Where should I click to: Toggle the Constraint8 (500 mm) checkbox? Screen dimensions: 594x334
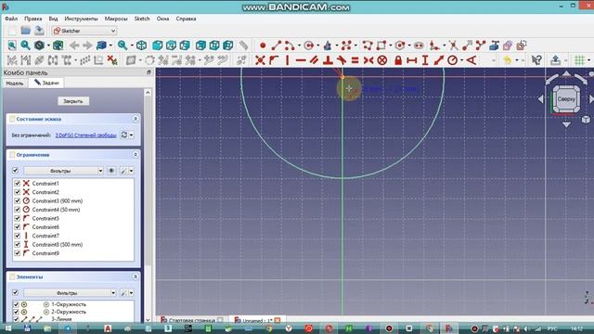[17, 244]
